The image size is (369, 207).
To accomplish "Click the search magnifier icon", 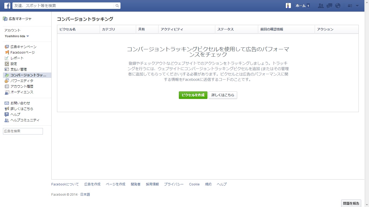I will pos(117,6).
